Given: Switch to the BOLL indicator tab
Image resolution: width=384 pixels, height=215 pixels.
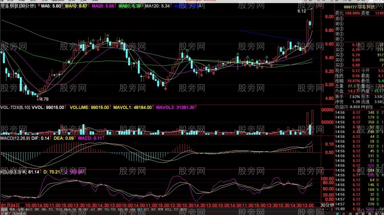Looking at the screenshot, I should pyautogui.click(x=169, y=209).
